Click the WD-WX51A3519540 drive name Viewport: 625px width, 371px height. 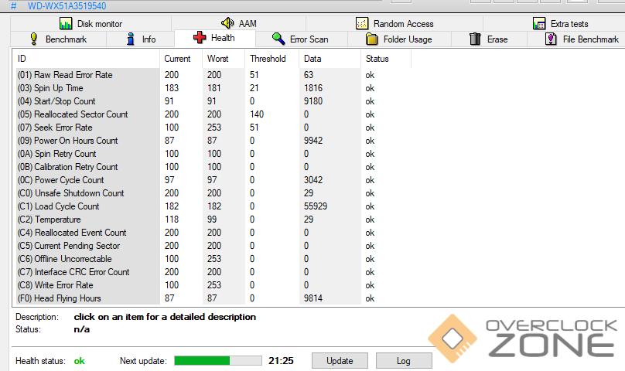(x=67, y=6)
